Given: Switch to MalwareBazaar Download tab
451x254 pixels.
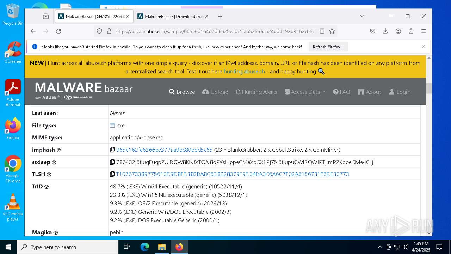Looking at the screenshot, I should point(173,16).
